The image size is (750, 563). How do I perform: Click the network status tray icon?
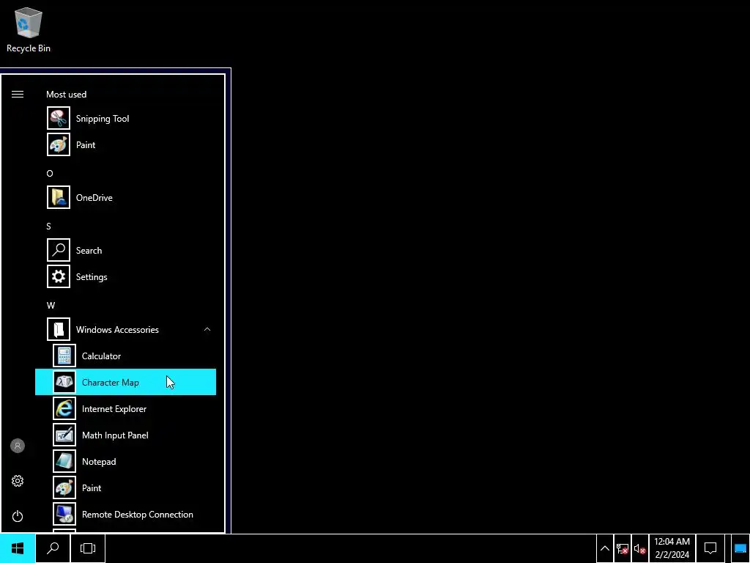(x=623, y=548)
